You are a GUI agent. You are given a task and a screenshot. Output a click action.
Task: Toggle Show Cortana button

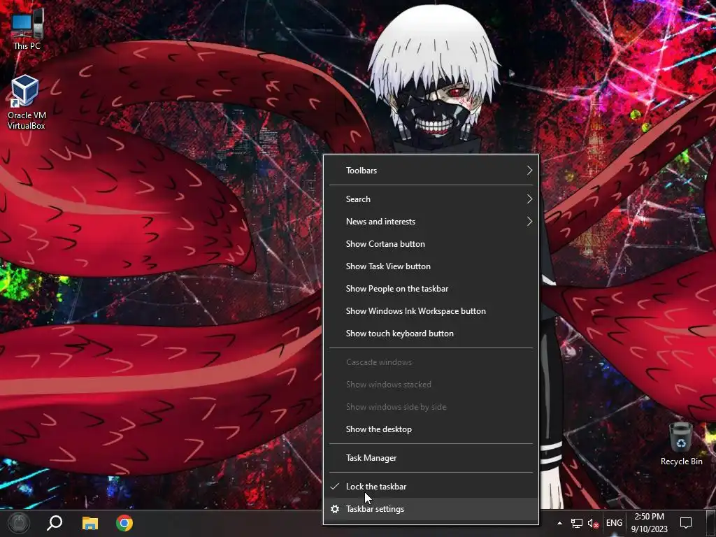[431, 244]
